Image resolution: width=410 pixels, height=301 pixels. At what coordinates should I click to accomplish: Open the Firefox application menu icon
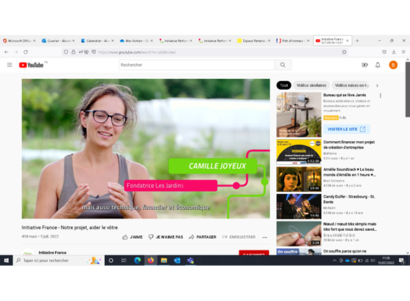[403, 52]
